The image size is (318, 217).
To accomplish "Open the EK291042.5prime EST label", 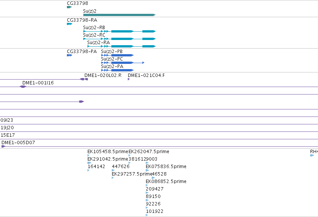I will tap(108, 159).
